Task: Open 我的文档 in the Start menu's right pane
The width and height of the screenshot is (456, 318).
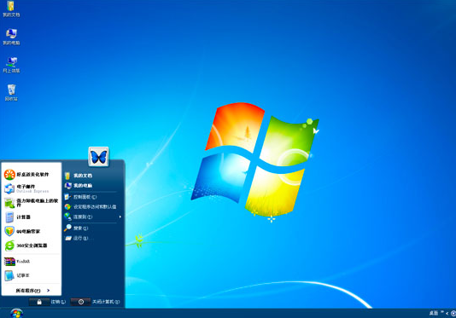Action: (91, 176)
